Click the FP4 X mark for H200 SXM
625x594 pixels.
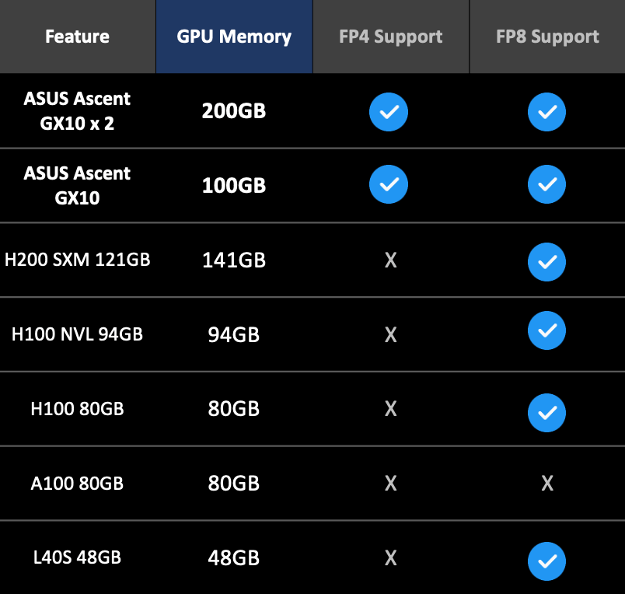[391, 260]
